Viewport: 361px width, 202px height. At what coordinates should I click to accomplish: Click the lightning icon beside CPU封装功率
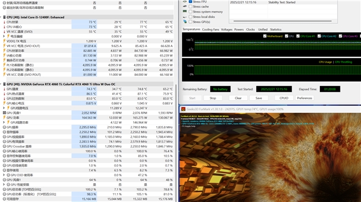click(4, 51)
